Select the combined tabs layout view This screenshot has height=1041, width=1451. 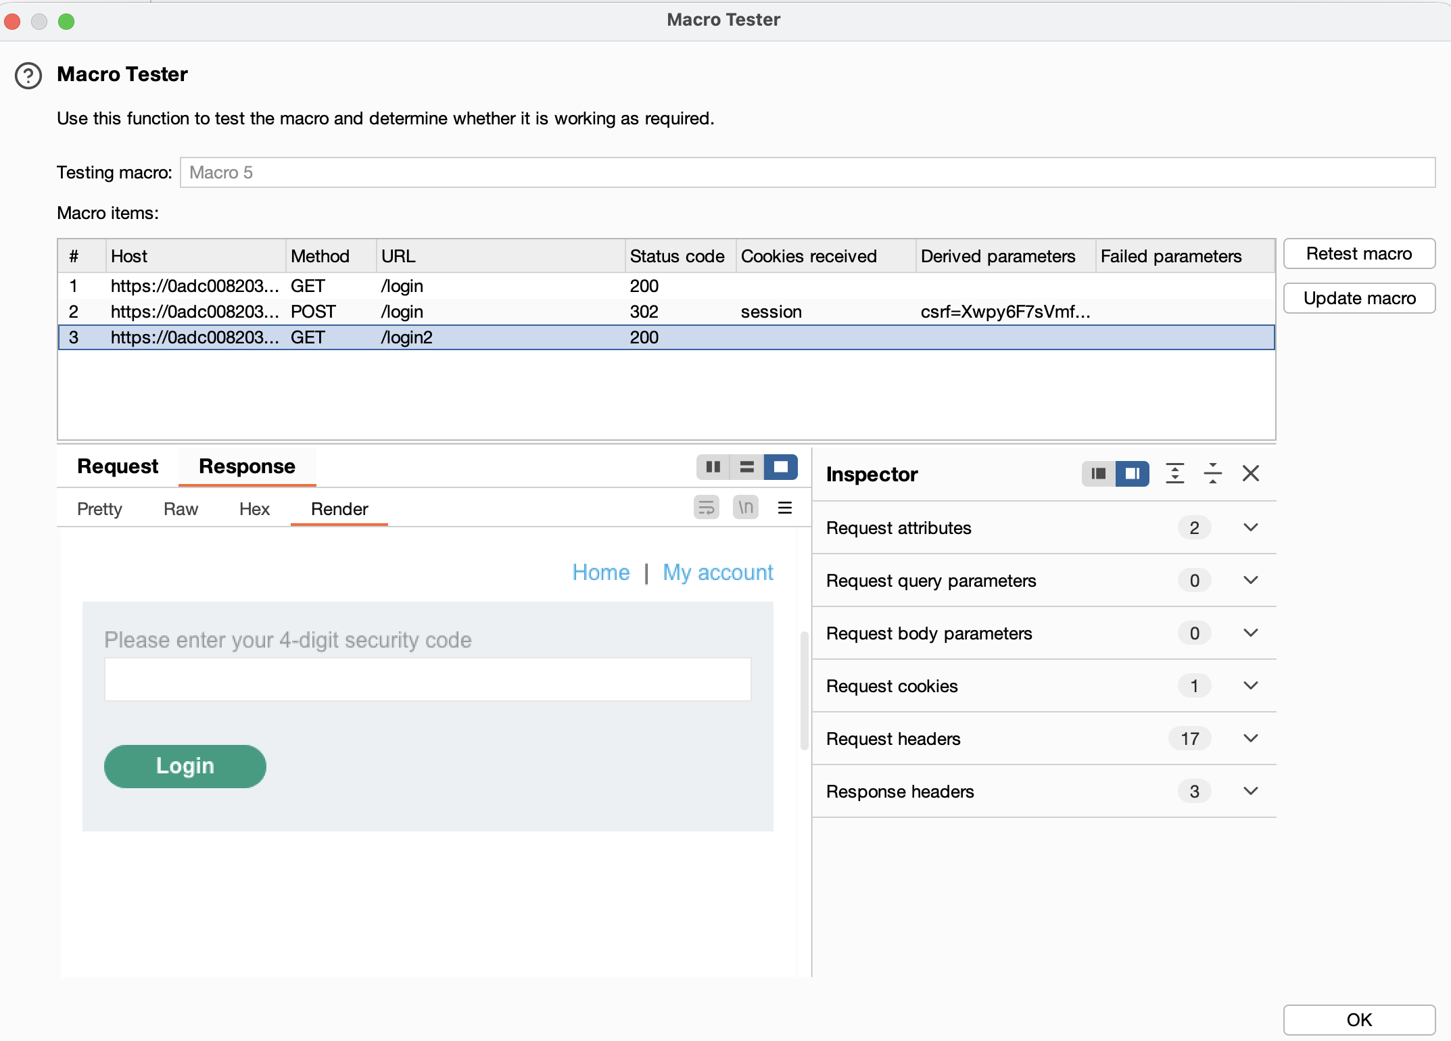coord(780,467)
